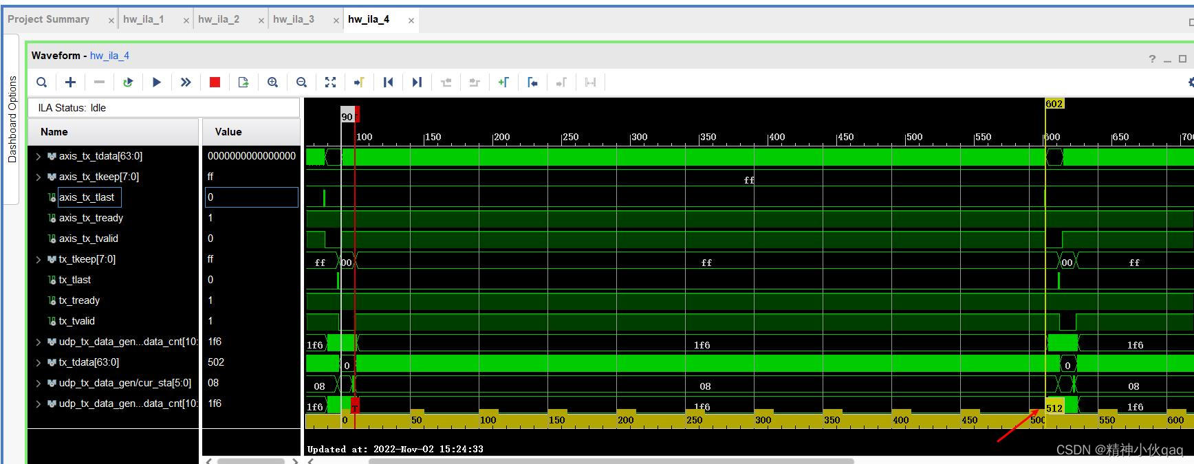Jump to first sample icon
Viewport: 1194px width, 464px height.
388,82
